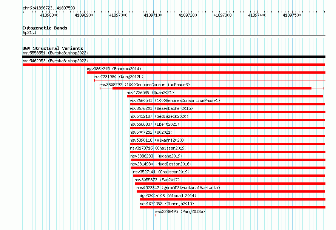Viewport: 336px width, 230px height.
Task: Open dgv3304n106 (Alsmadi2014) label
Action: click(168, 196)
